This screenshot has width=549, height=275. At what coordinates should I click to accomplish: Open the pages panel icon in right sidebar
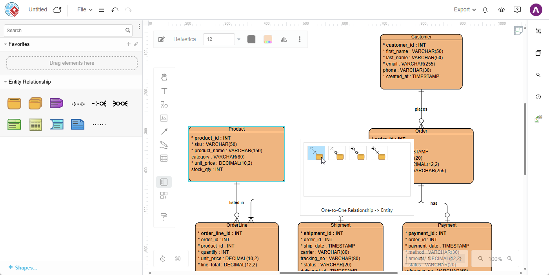click(x=538, y=53)
